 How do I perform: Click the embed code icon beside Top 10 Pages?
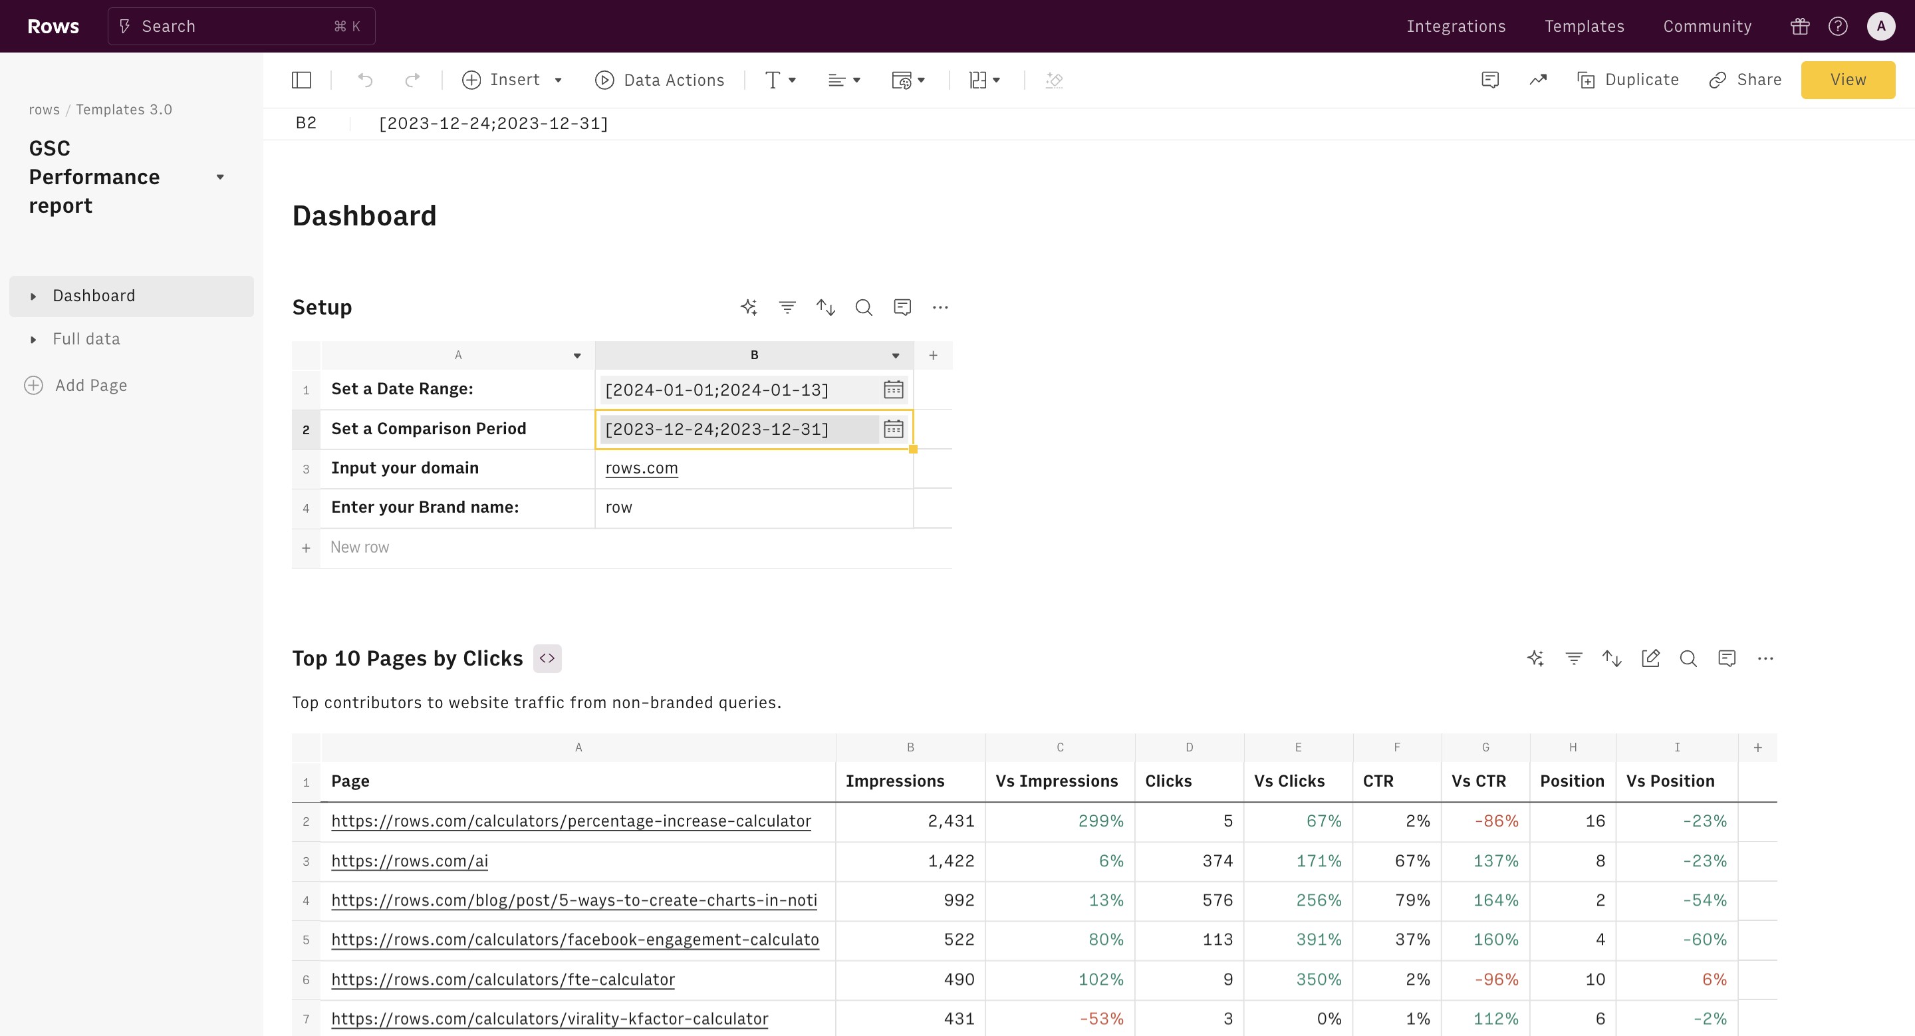[547, 658]
